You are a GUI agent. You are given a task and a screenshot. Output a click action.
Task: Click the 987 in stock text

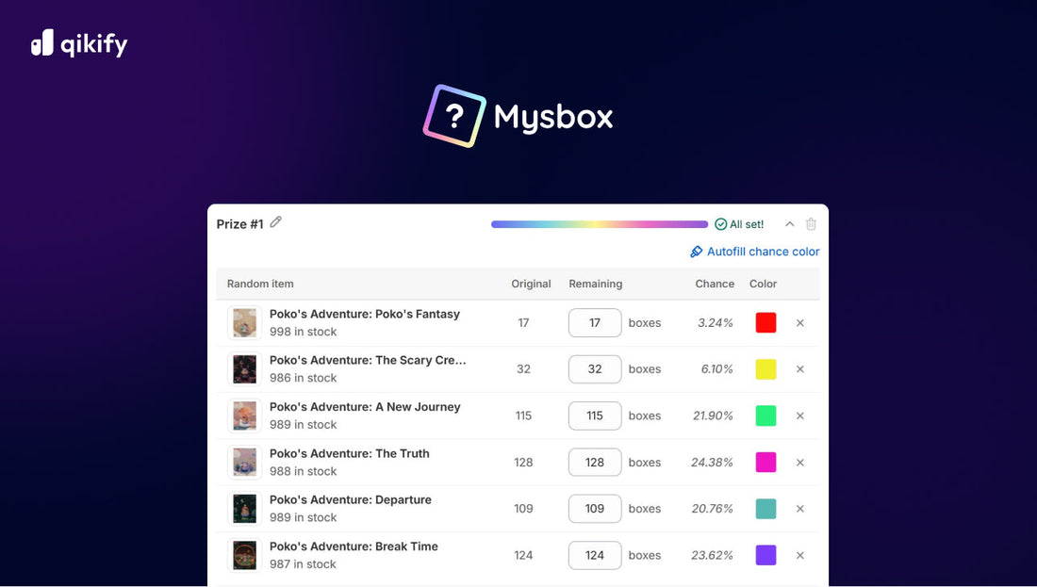coord(303,564)
